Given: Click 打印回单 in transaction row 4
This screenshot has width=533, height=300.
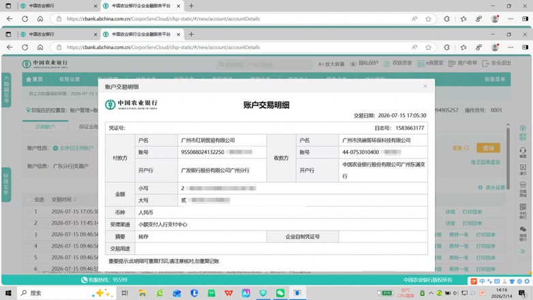Looking at the screenshot, I should pyautogui.click(x=485, y=246).
